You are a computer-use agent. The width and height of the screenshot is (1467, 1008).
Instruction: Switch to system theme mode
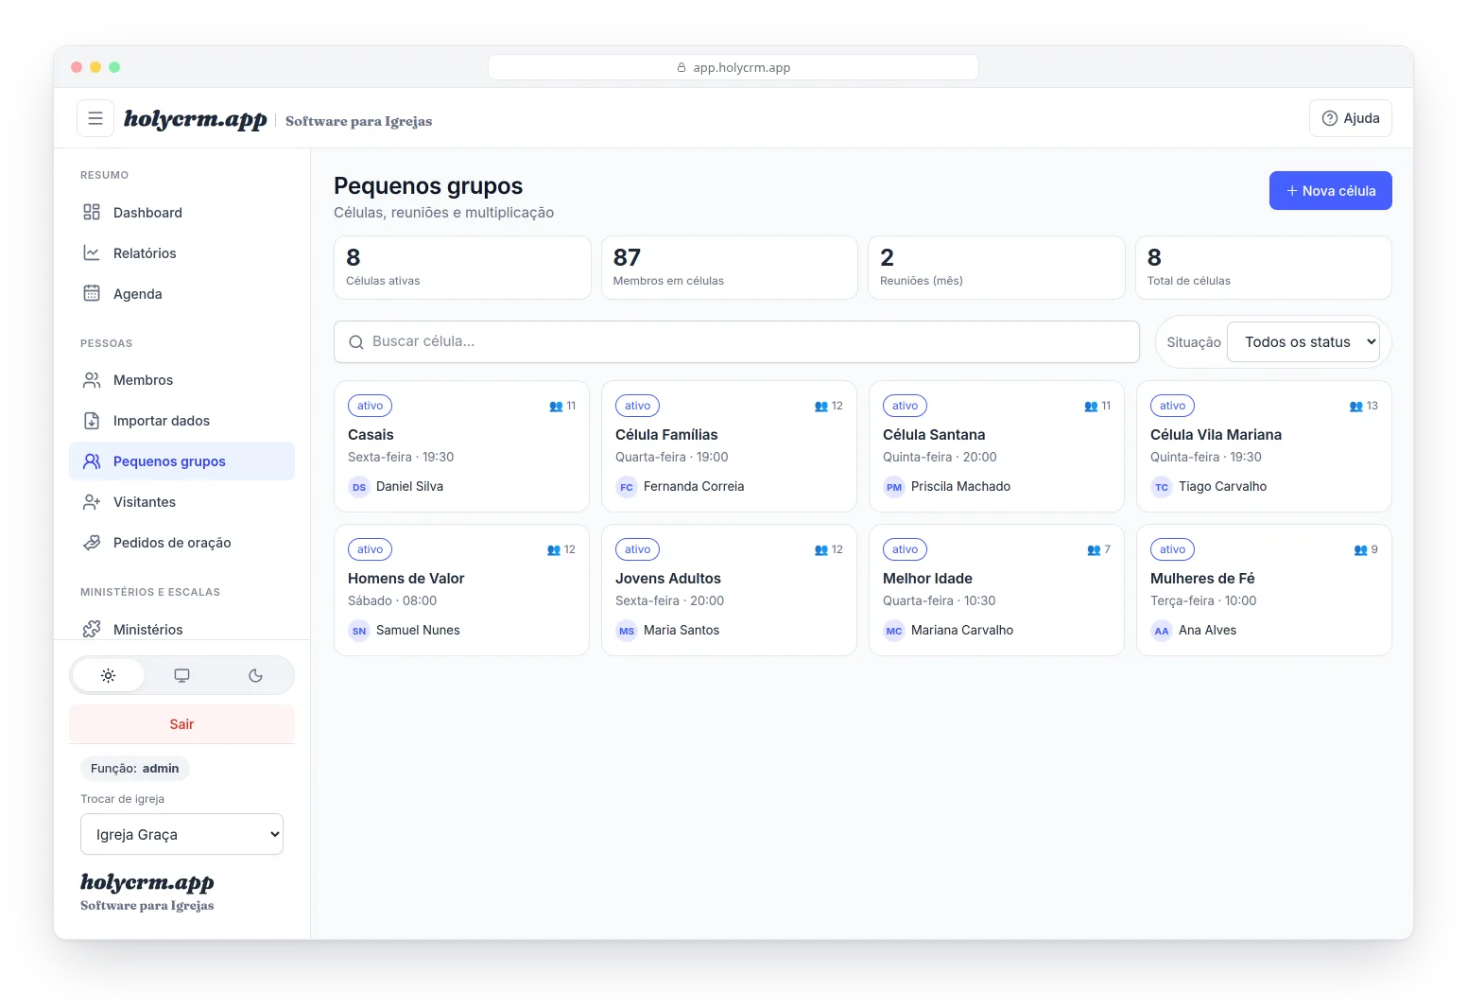point(181,675)
